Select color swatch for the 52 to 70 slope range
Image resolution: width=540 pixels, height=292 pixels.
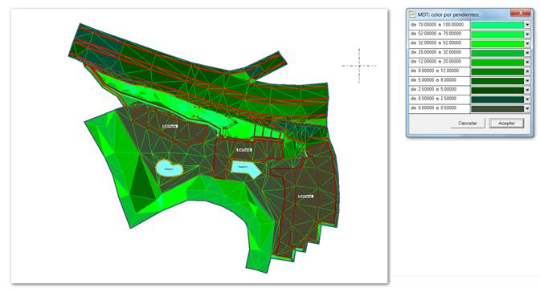(x=497, y=34)
